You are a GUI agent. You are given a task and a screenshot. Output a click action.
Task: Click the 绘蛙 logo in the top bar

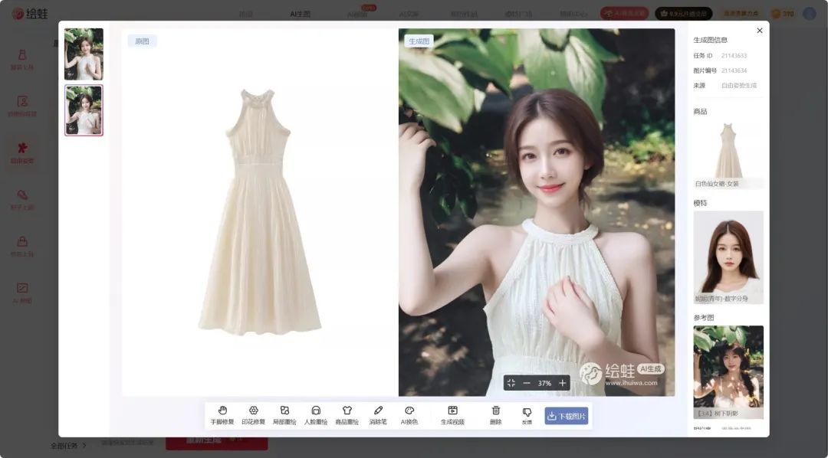[x=30, y=14]
